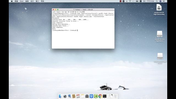Open Finder in the Dock
176x99 pixels.
point(60,96)
